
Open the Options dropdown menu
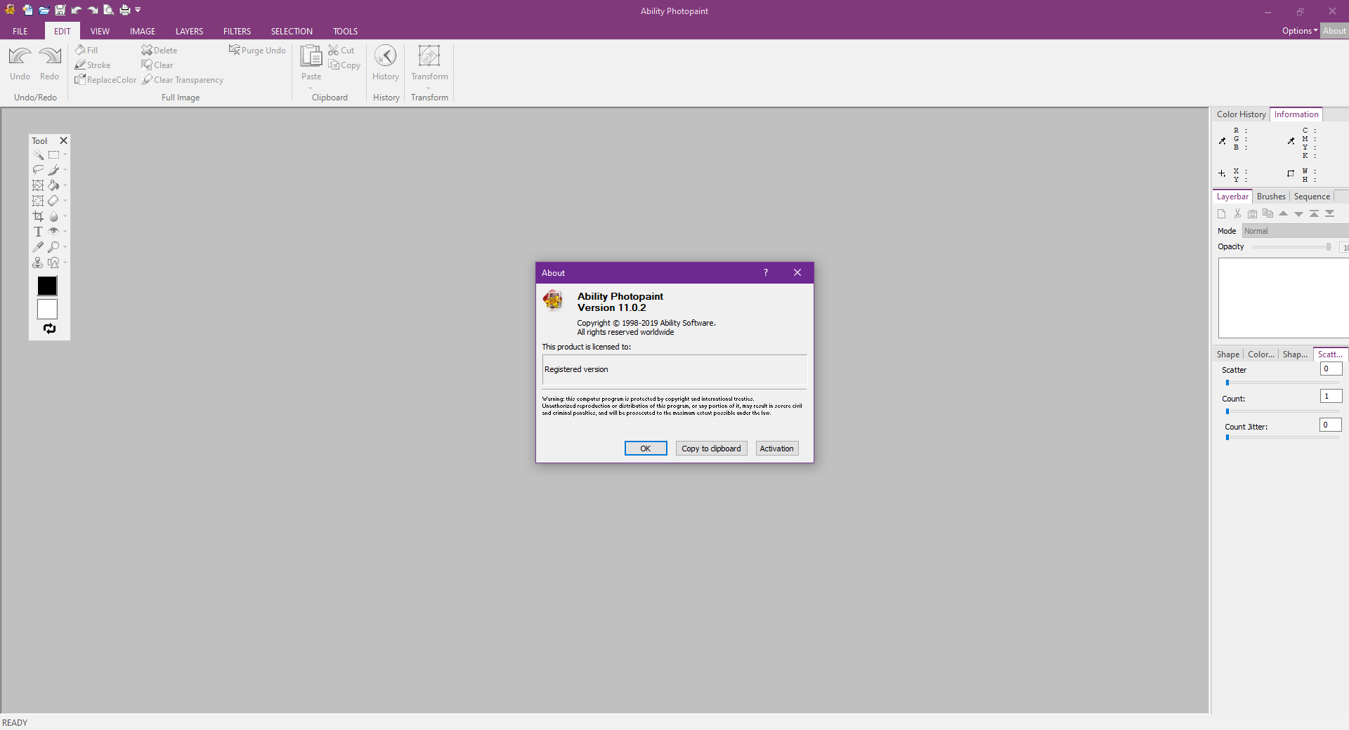[x=1299, y=31]
